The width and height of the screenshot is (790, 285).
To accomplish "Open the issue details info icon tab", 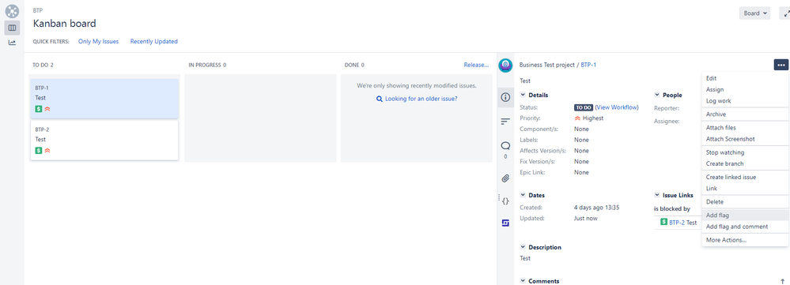I will 505,97.
